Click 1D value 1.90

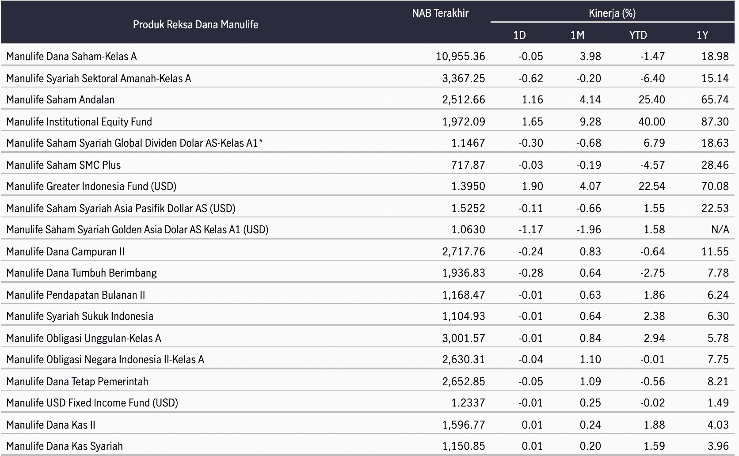(532, 186)
